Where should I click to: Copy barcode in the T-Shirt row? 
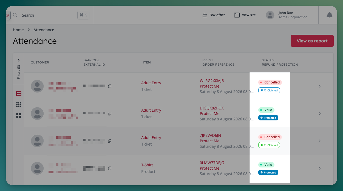[x=110, y=168]
